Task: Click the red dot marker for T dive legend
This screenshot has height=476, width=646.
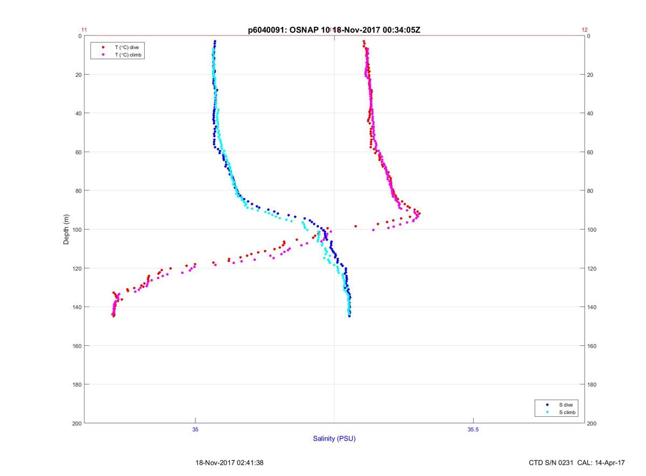Action: (x=103, y=47)
